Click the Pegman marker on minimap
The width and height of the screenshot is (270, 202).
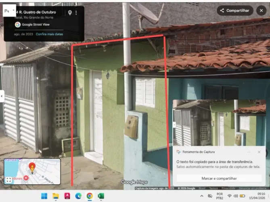click(32, 168)
